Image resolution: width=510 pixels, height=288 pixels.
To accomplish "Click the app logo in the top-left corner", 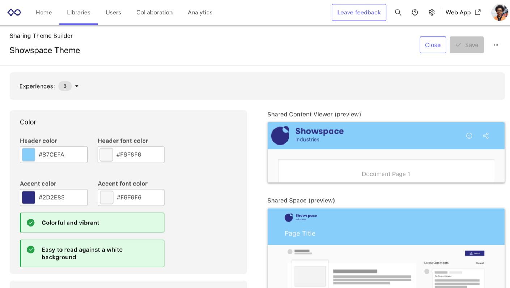I will pos(13,12).
